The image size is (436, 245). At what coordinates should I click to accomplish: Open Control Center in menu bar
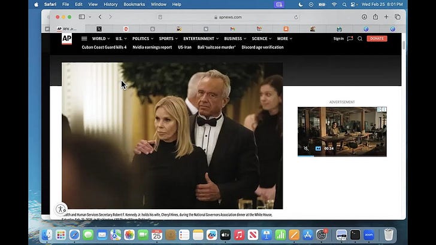[x=353, y=4]
